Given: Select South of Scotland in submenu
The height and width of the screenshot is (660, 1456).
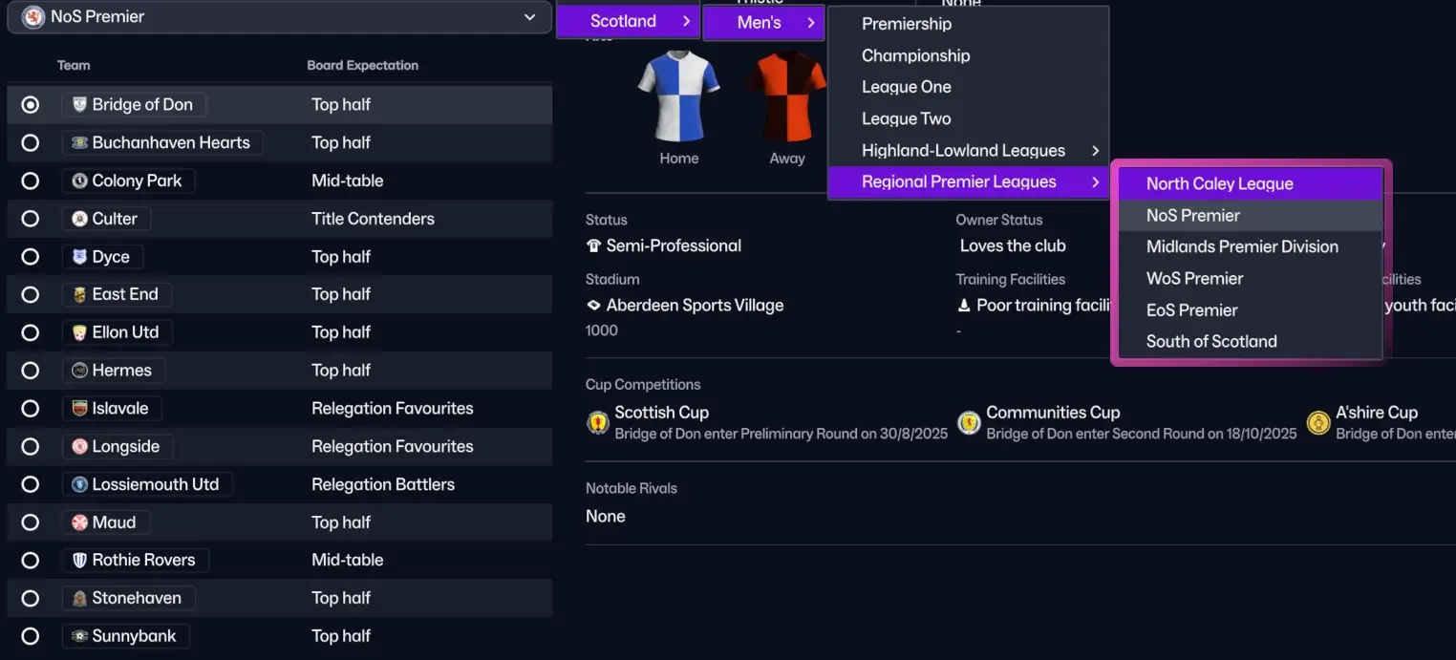Looking at the screenshot, I should pyautogui.click(x=1251, y=341).
